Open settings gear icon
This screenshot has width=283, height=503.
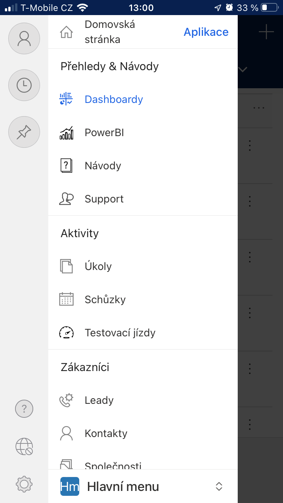pyautogui.click(x=24, y=484)
